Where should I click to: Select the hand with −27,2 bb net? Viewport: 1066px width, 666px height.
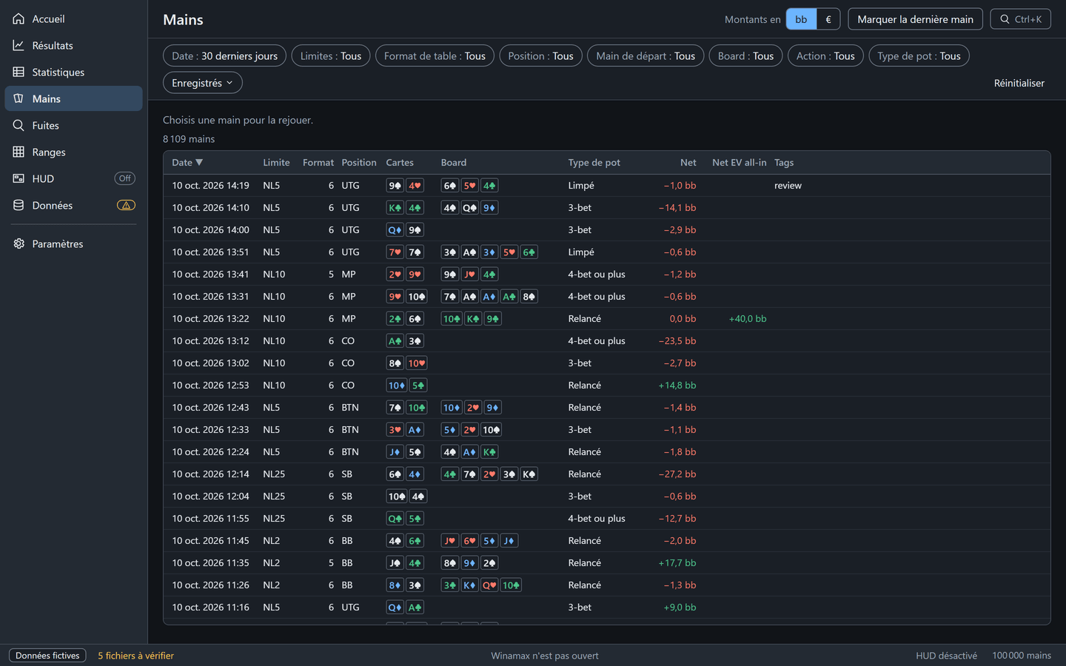(606, 474)
